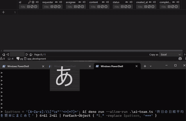The width and height of the screenshot is (186, 121).
Task: Click the primary key icon in id column
Action: 29,2
